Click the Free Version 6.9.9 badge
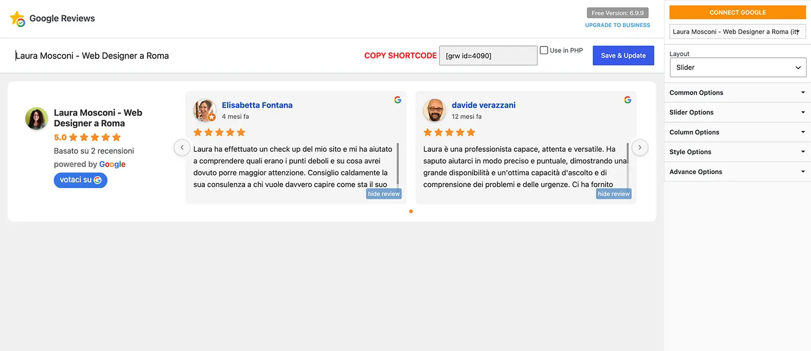The image size is (811, 351). [617, 13]
